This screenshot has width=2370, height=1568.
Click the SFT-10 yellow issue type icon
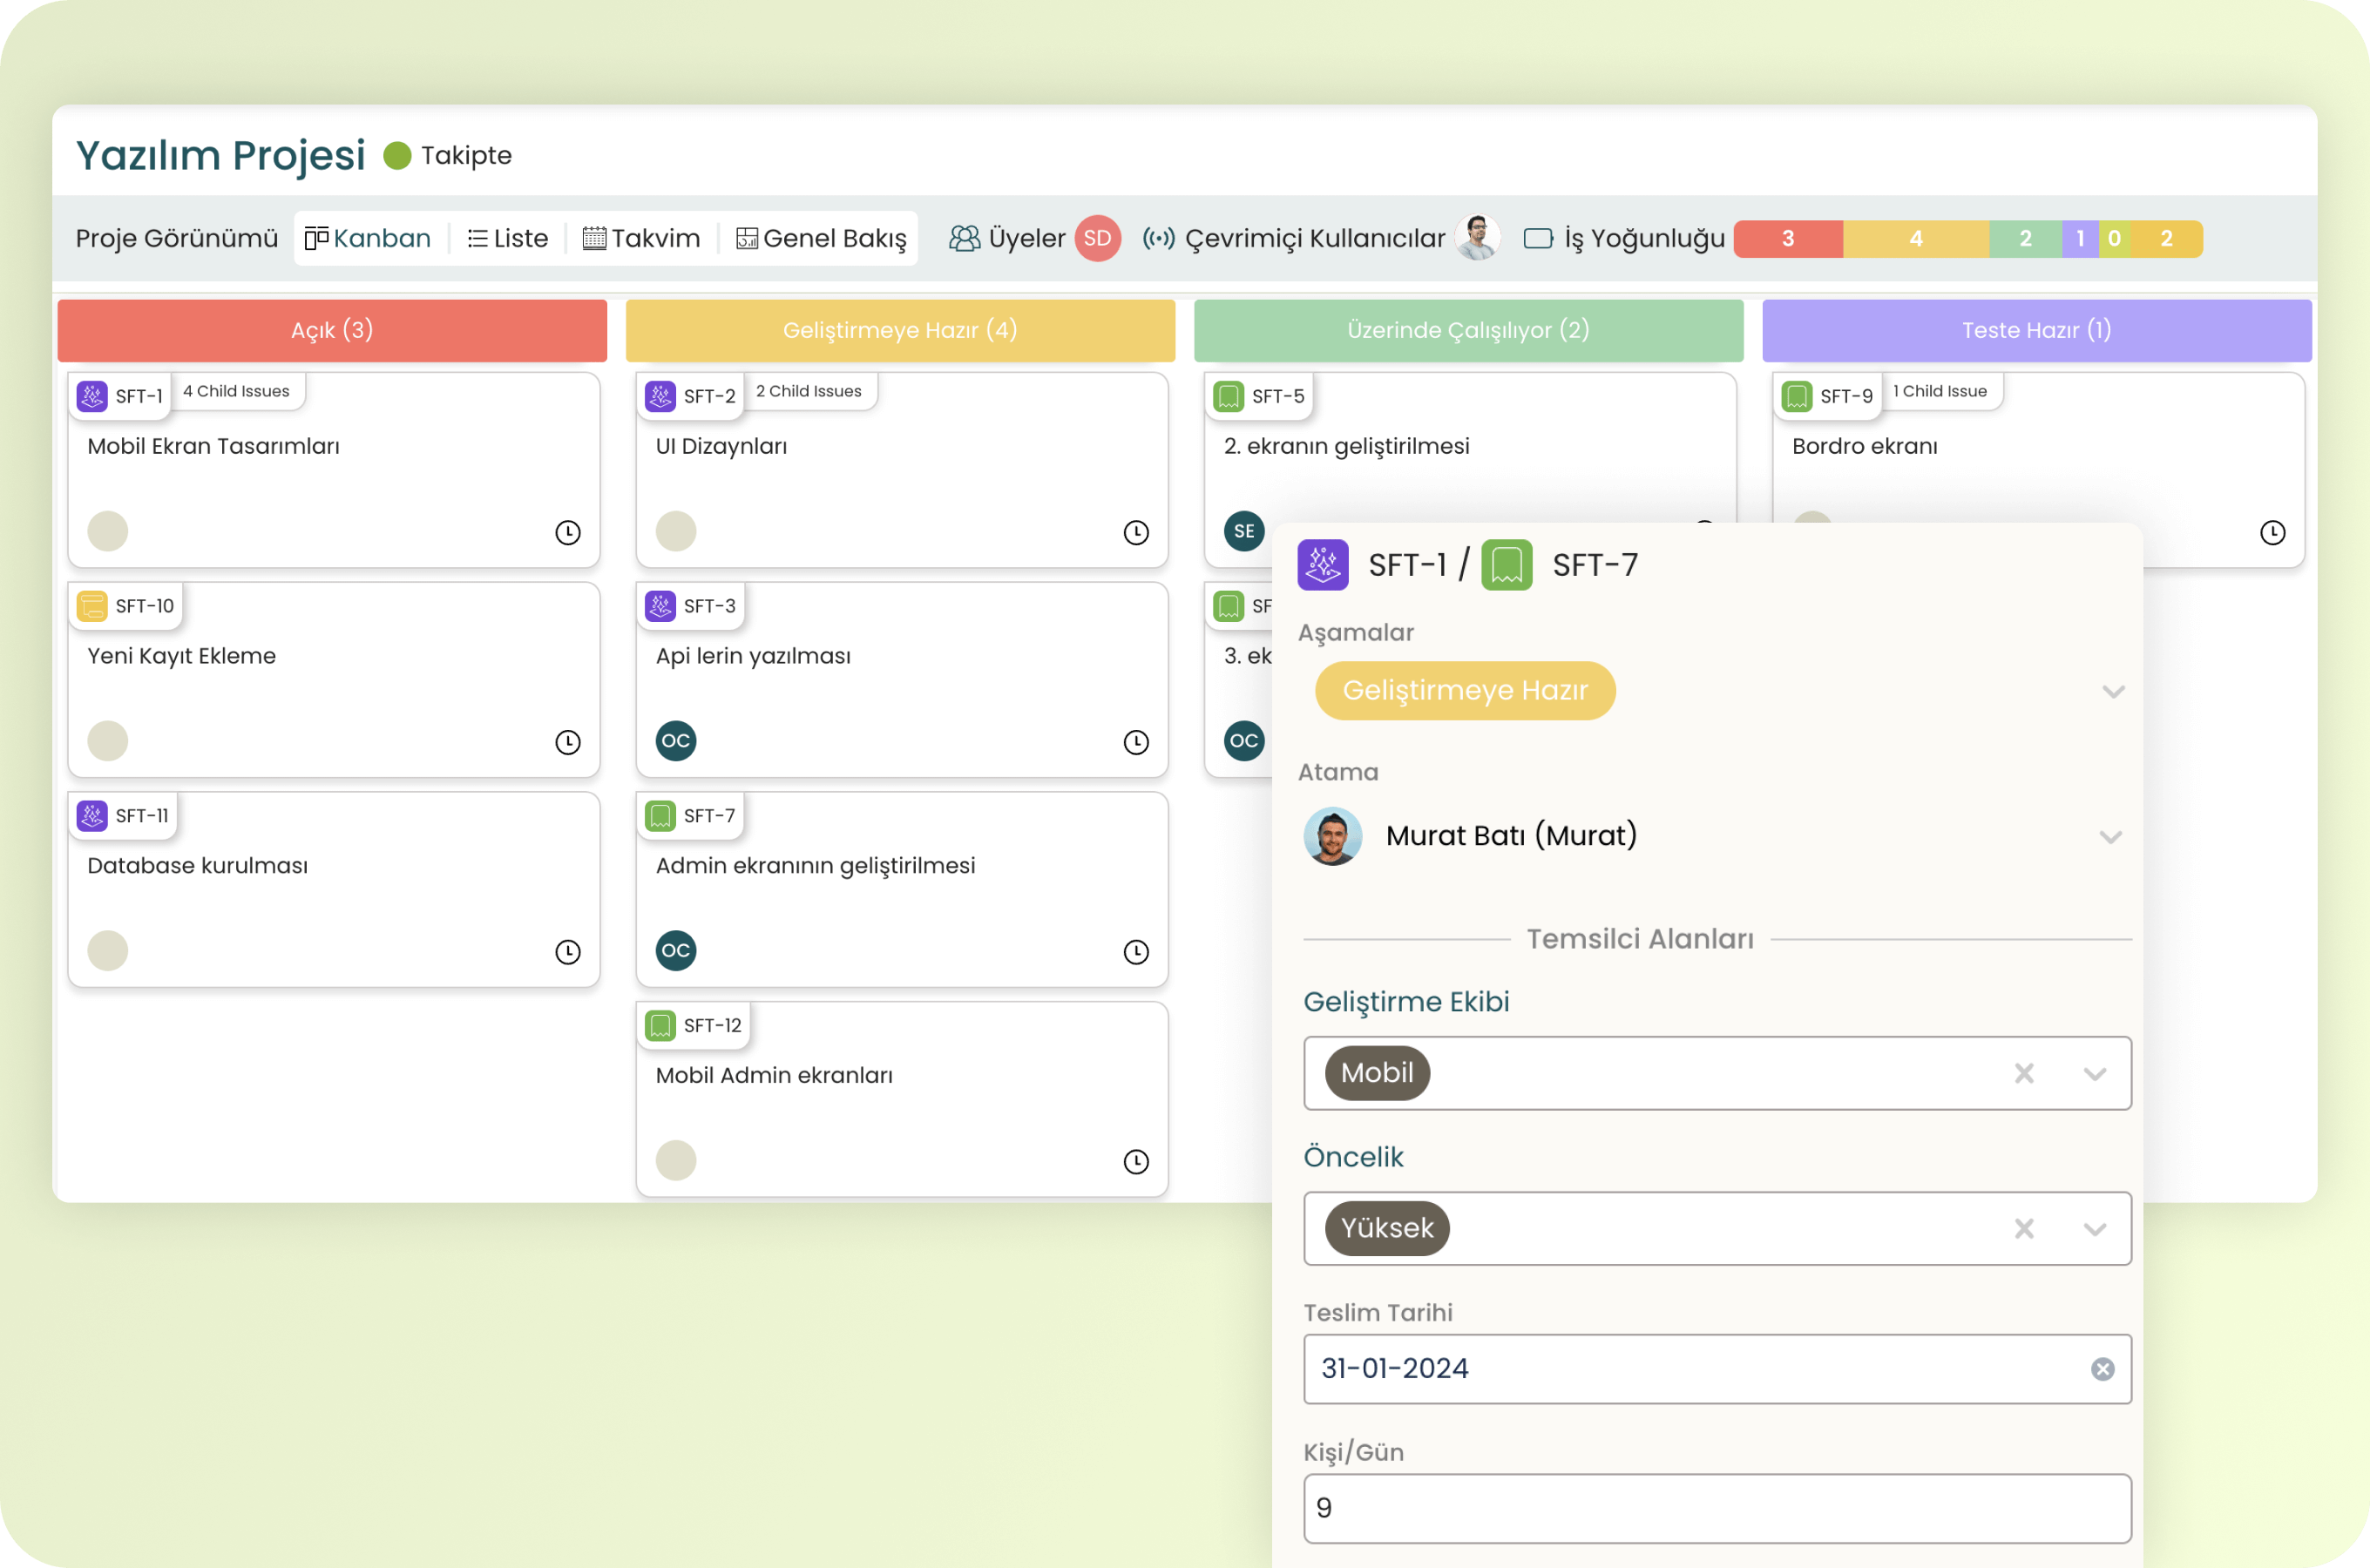click(x=92, y=606)
